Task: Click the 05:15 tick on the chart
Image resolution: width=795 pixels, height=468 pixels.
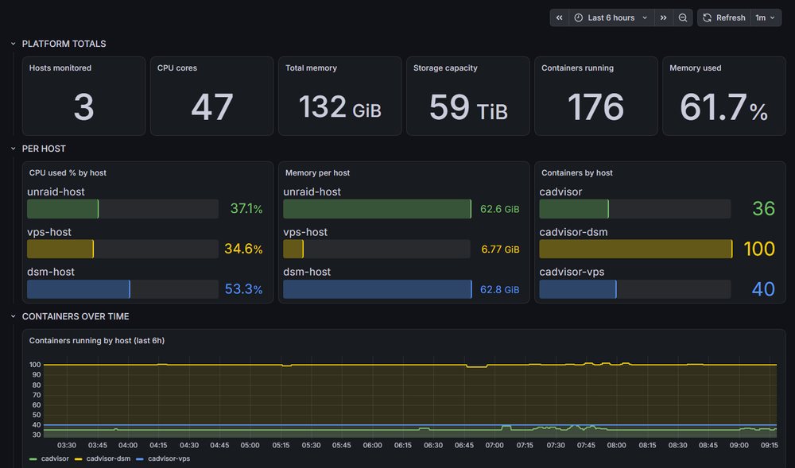Action: point(281,445)
